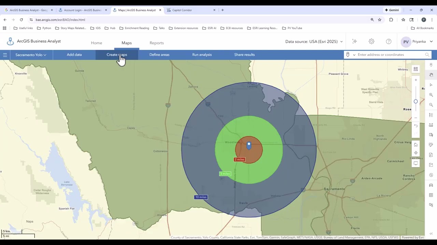The width and height of the screenshot is (437, 245).
Task: Select the zoom-out magnifier tool
Action: [431, 105]
